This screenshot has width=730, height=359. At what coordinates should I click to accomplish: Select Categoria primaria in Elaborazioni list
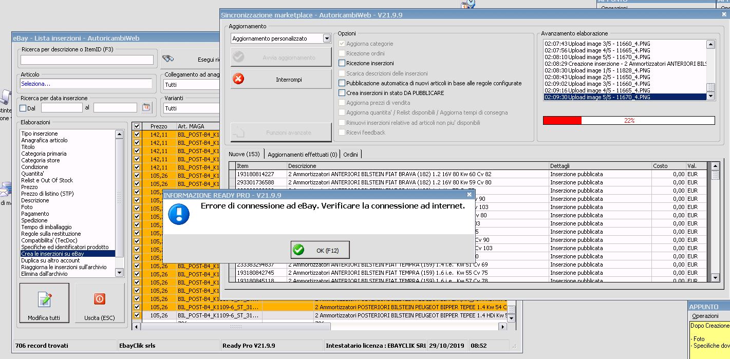44,154
